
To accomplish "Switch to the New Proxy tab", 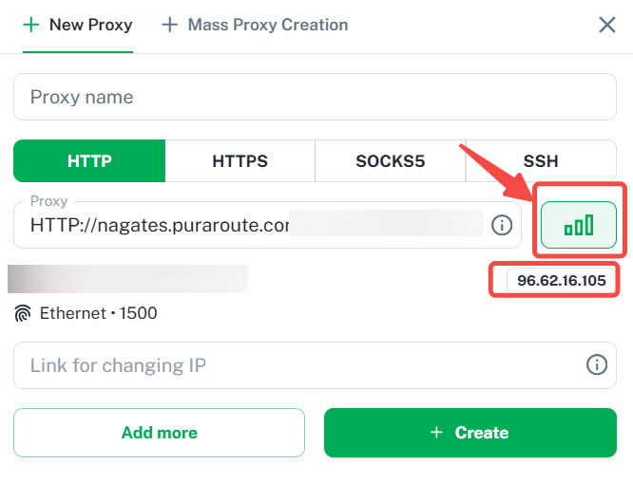I will pos(78,25).
